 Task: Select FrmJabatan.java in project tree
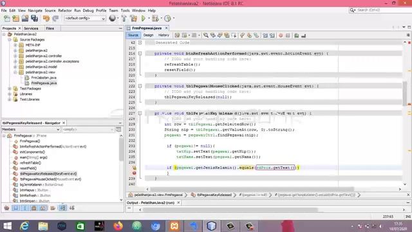[44, 77]
